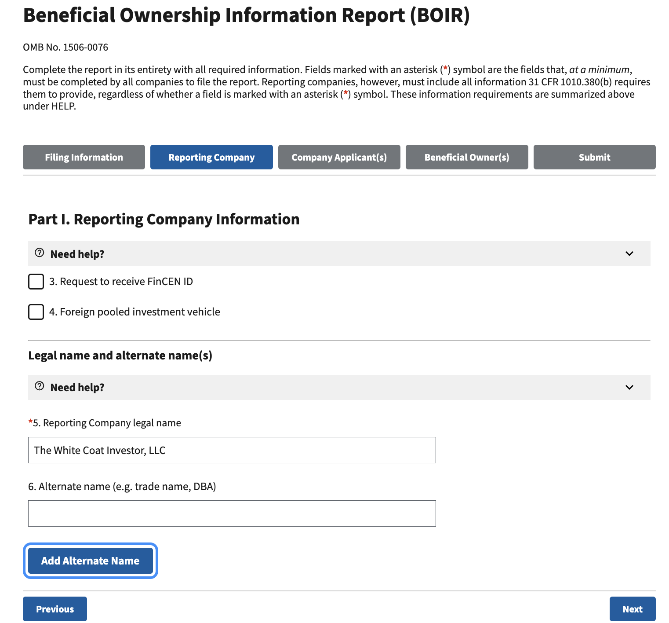The width and height of the screenshot is (669, 623).
Task: Expand the Part I help chevron arrow
Action: [x=629, y=254]
